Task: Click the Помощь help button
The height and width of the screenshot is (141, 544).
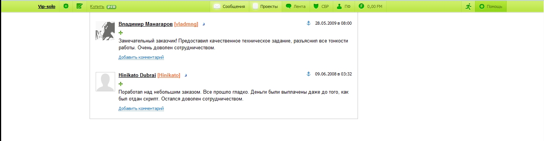Action: coord(491,6)
